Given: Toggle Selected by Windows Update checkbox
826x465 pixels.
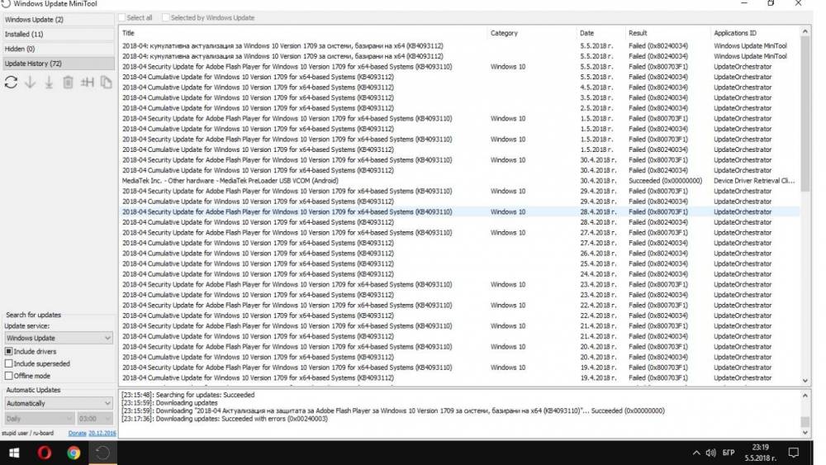Looking at the screenshot, I should pyautogui.click(x=165, y=18).
